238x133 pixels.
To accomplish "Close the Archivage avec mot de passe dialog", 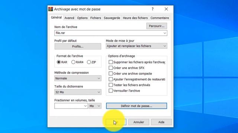I will 166,9.
